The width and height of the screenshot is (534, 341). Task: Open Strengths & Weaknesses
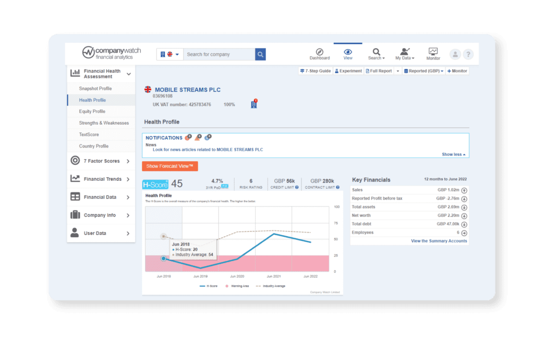click(x=104, y=123)
